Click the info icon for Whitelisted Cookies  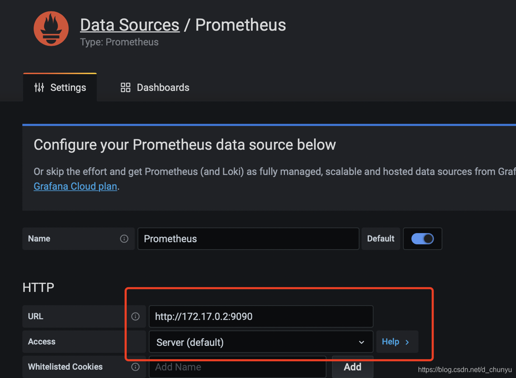pos(136,367)
